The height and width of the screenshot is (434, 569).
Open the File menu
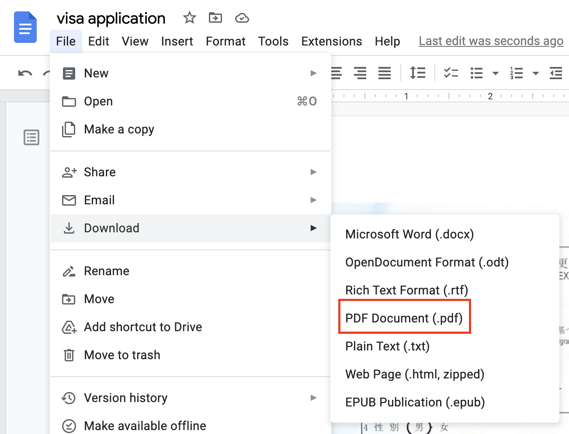pyautogui.click(x=66, y=41)
